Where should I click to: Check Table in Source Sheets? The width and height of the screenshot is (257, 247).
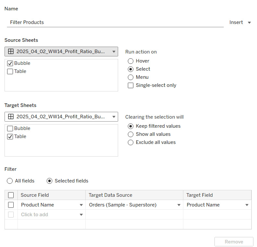pos(10,72)
